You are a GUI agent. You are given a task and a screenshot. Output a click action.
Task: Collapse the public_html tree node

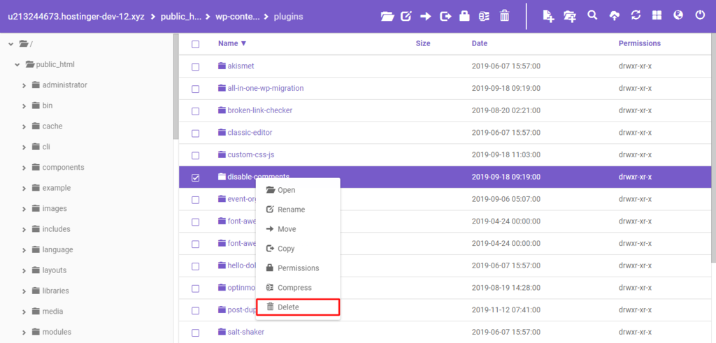click(x=17, y=65)
